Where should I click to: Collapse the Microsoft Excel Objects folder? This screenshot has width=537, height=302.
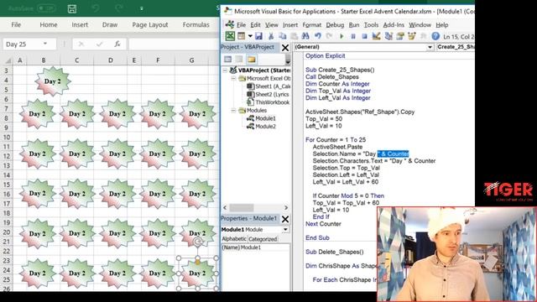click(233, 78)
